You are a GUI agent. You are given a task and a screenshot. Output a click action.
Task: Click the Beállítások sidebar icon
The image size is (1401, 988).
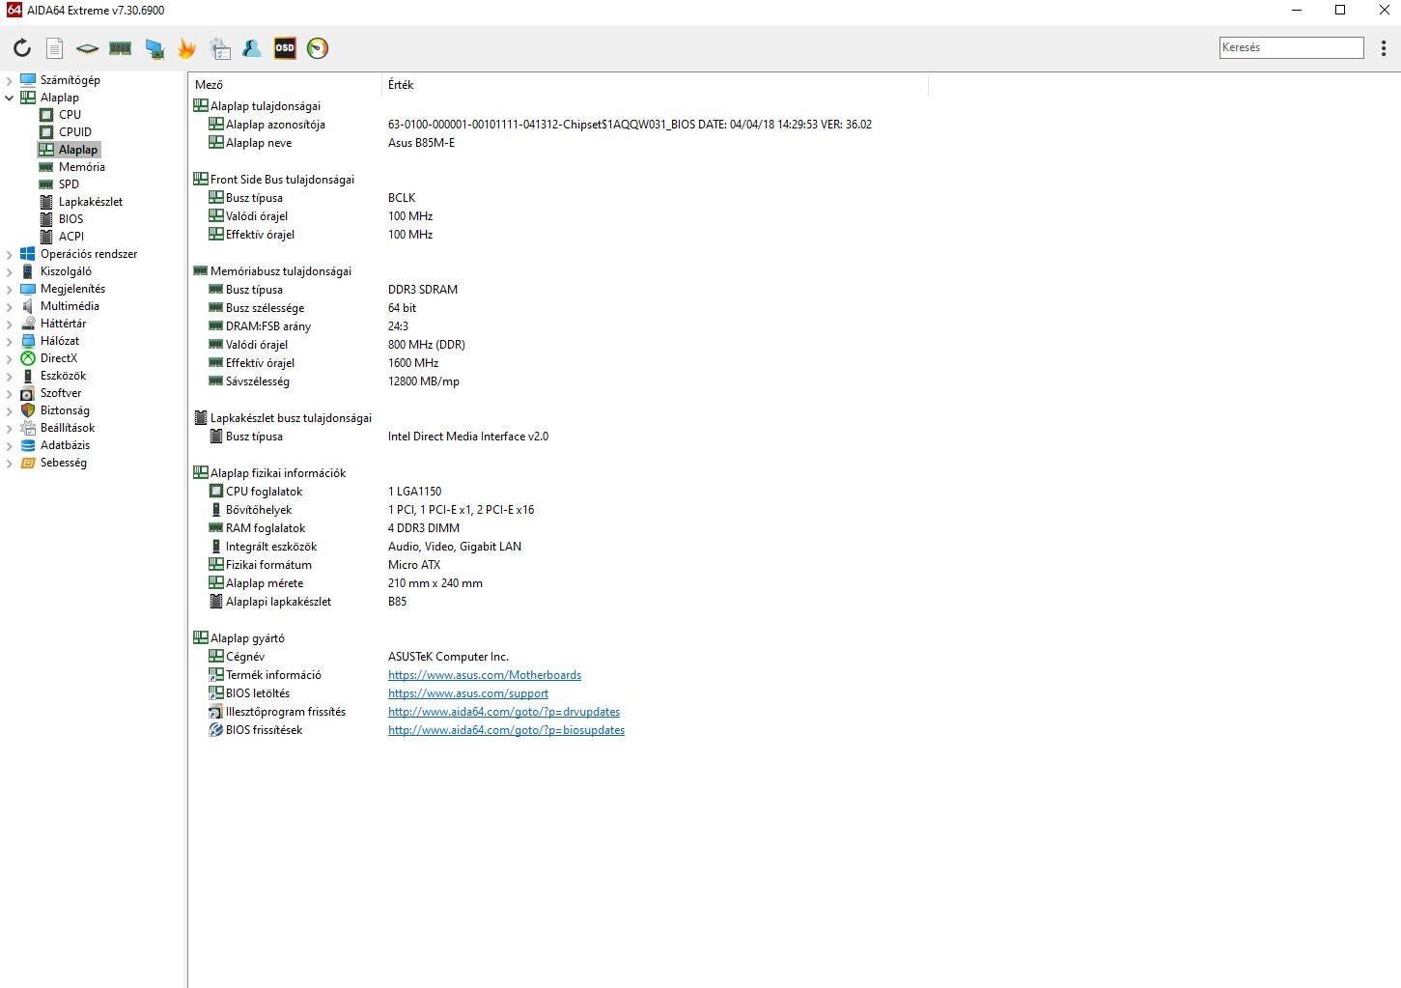pos(28,428)
